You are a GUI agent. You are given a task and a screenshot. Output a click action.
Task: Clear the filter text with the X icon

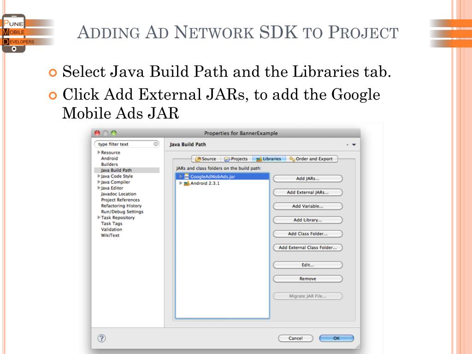click(x=156, y=144)
